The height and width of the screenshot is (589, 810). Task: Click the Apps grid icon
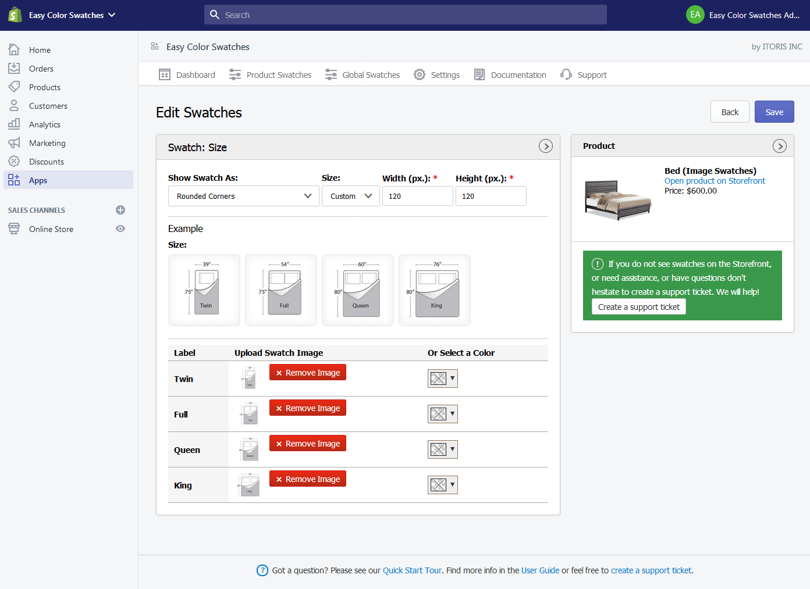(x=14, y=180)
